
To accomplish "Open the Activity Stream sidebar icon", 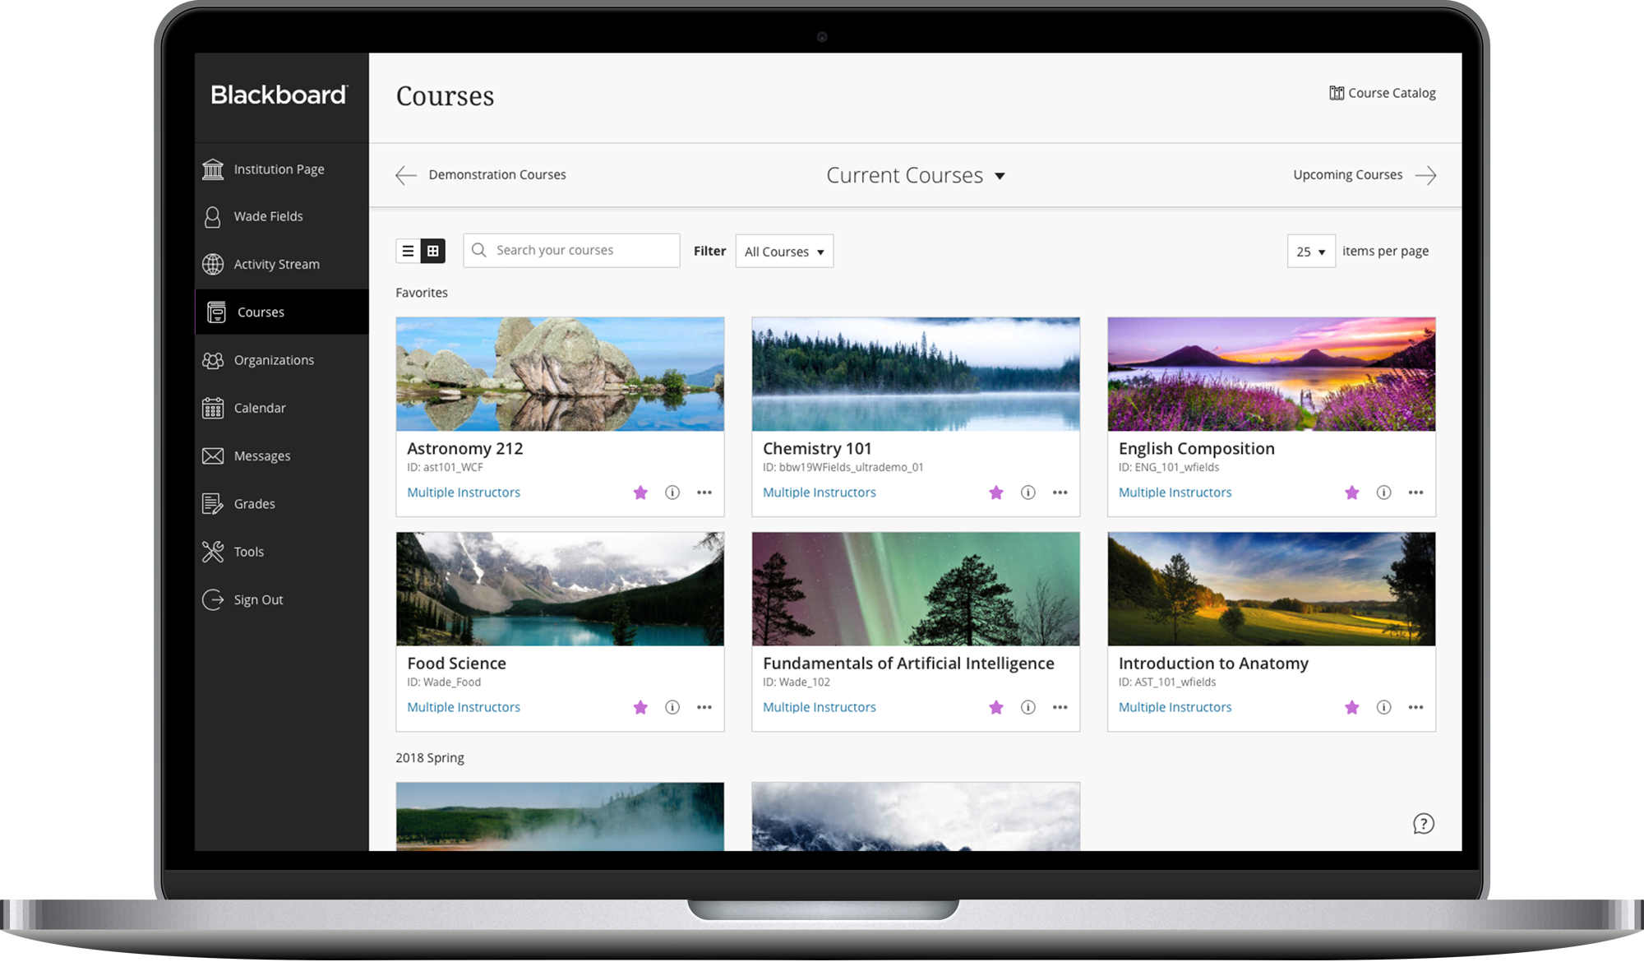I will click(213, 264).
